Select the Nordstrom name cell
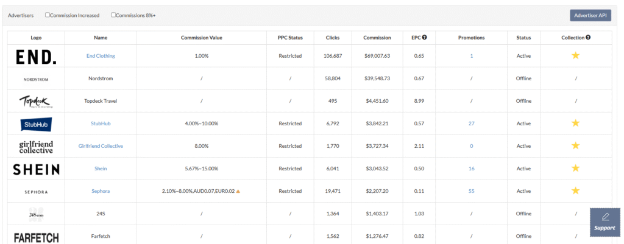 click(x=101, y=78)
